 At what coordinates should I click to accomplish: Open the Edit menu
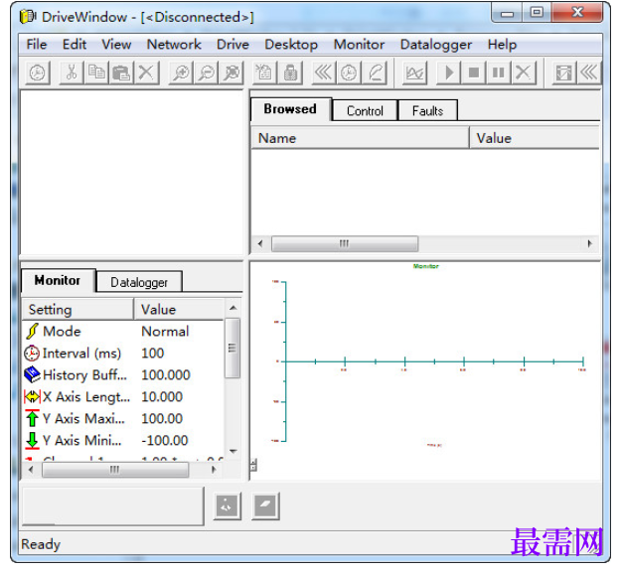(75, 45)
